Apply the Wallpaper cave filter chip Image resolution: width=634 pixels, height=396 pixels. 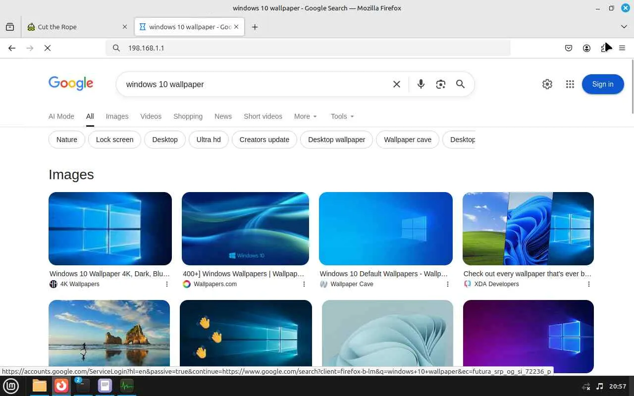point(408,140)
